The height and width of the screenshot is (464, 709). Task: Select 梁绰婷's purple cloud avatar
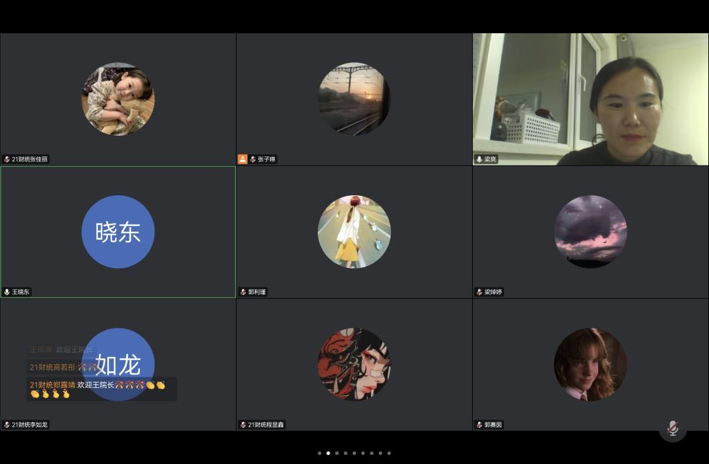point(590,231)
